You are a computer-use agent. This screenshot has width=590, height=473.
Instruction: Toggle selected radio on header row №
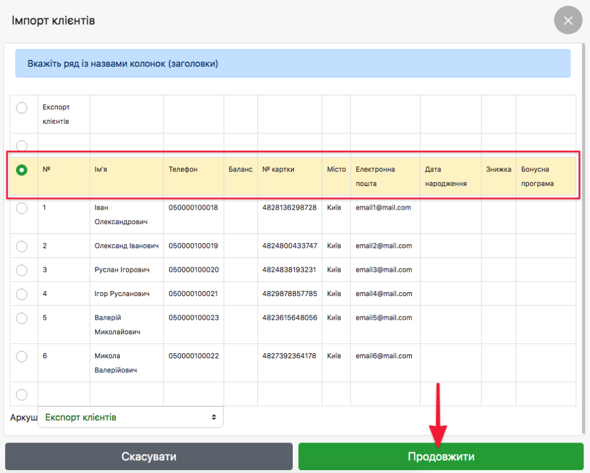click(x=21, y=170)
